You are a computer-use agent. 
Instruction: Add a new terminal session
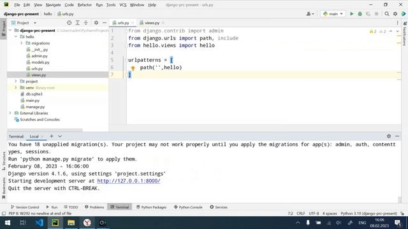click(52, 136)
